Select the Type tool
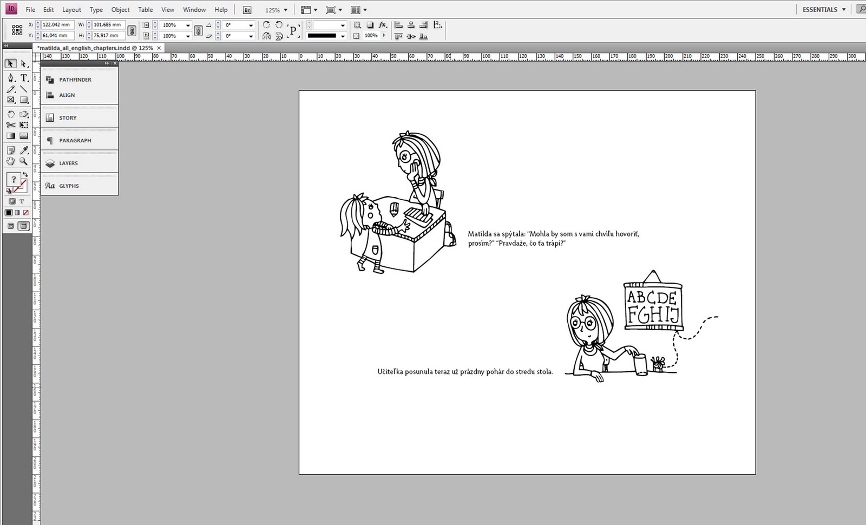Viewport: 866px width, 525px height. pos(24,78)
